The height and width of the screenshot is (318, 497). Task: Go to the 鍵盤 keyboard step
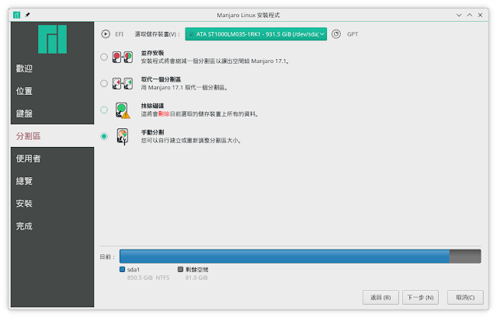coord(52,114)
